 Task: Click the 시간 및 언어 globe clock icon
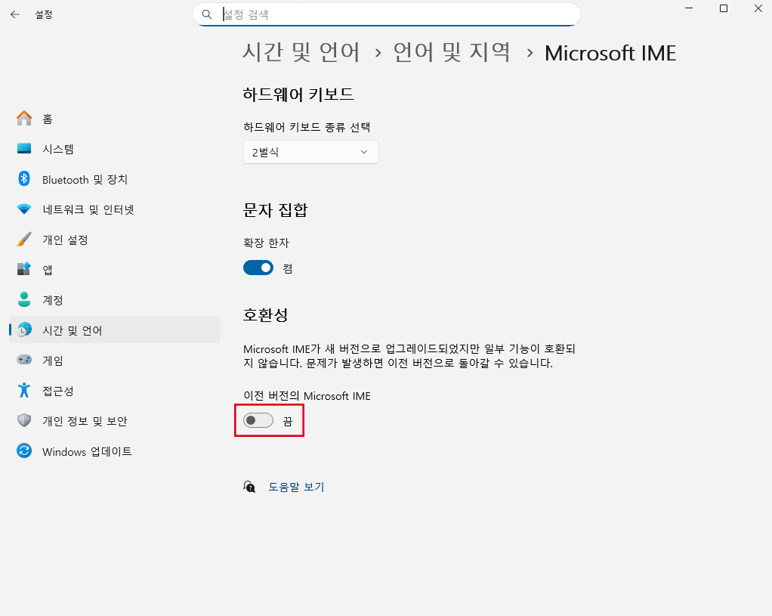(x=23, y=330)
